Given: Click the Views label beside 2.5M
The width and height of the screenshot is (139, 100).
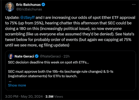Looking at the screenshot, I should click(59, 96).
